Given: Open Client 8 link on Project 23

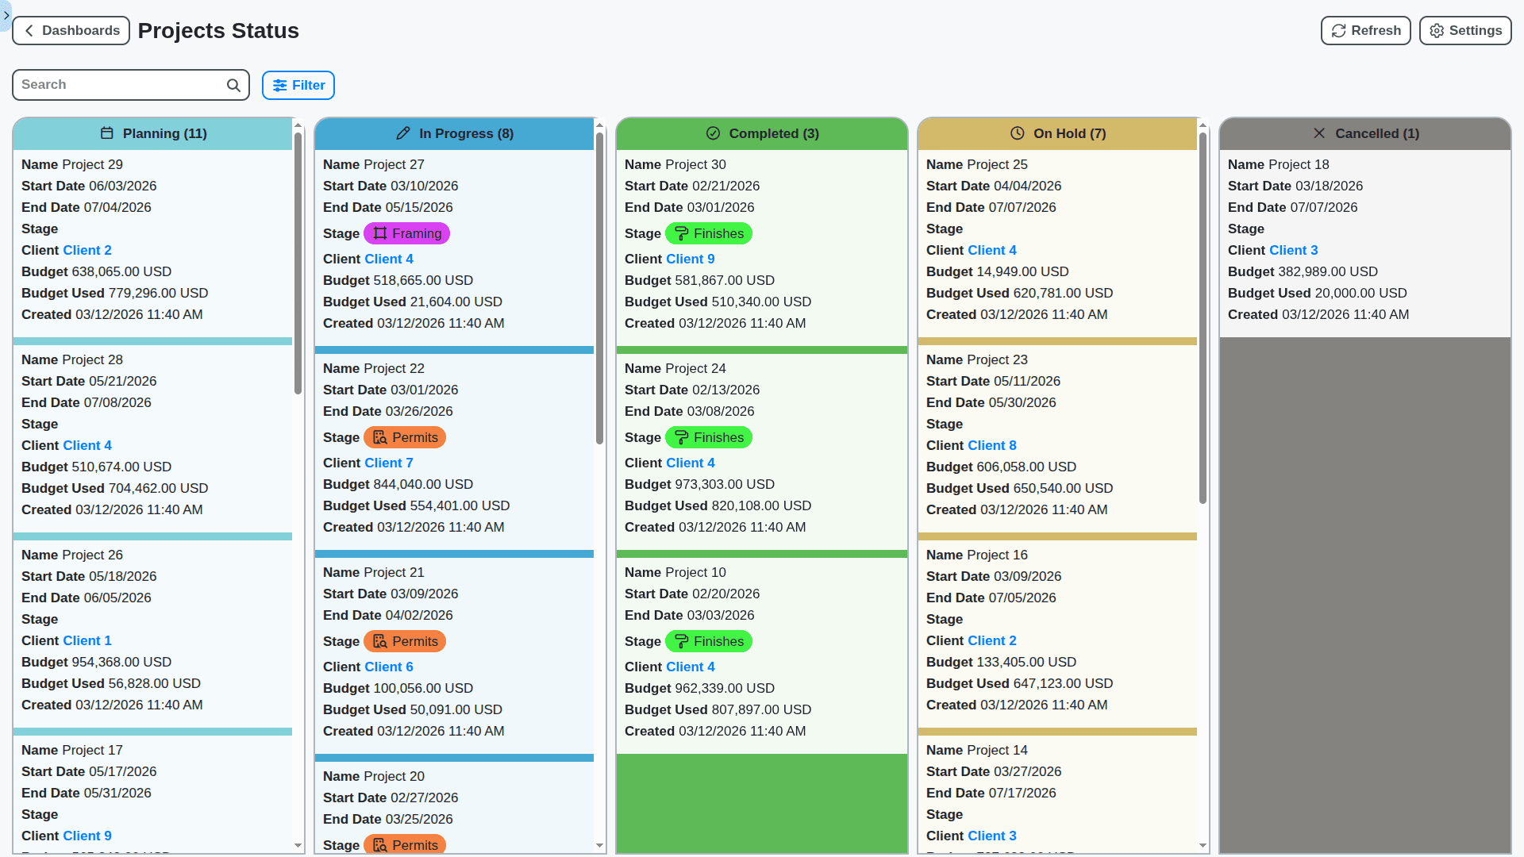Looking at the screenshot, I should 991,445.
